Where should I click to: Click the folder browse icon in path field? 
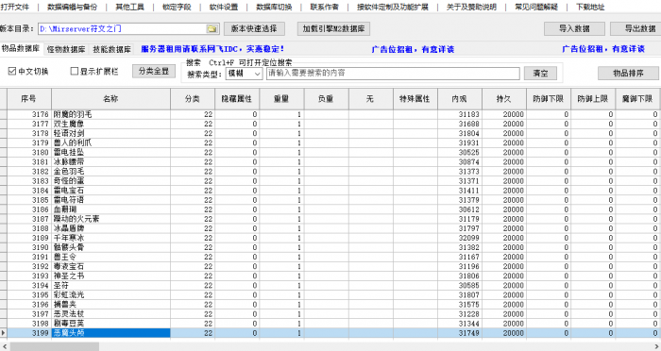pyautogui.click(x=212, y=29)
